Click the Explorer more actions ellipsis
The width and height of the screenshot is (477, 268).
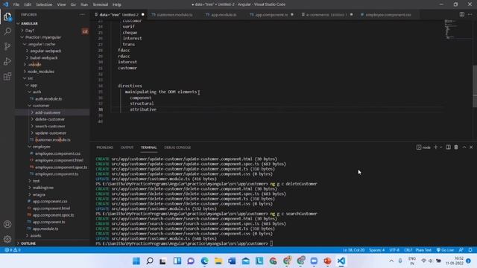(83, 15)
